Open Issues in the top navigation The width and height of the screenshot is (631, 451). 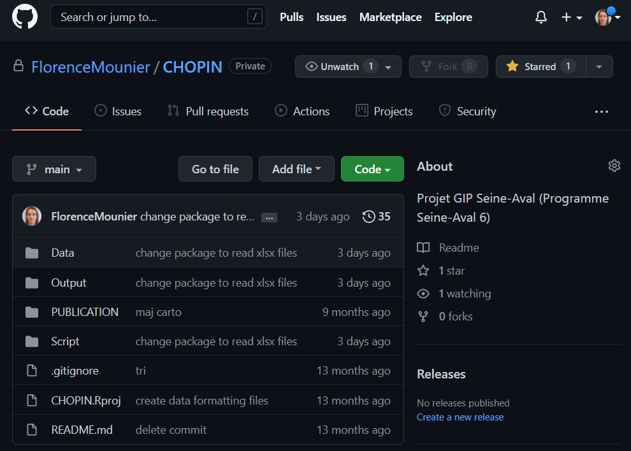(331, 17)
